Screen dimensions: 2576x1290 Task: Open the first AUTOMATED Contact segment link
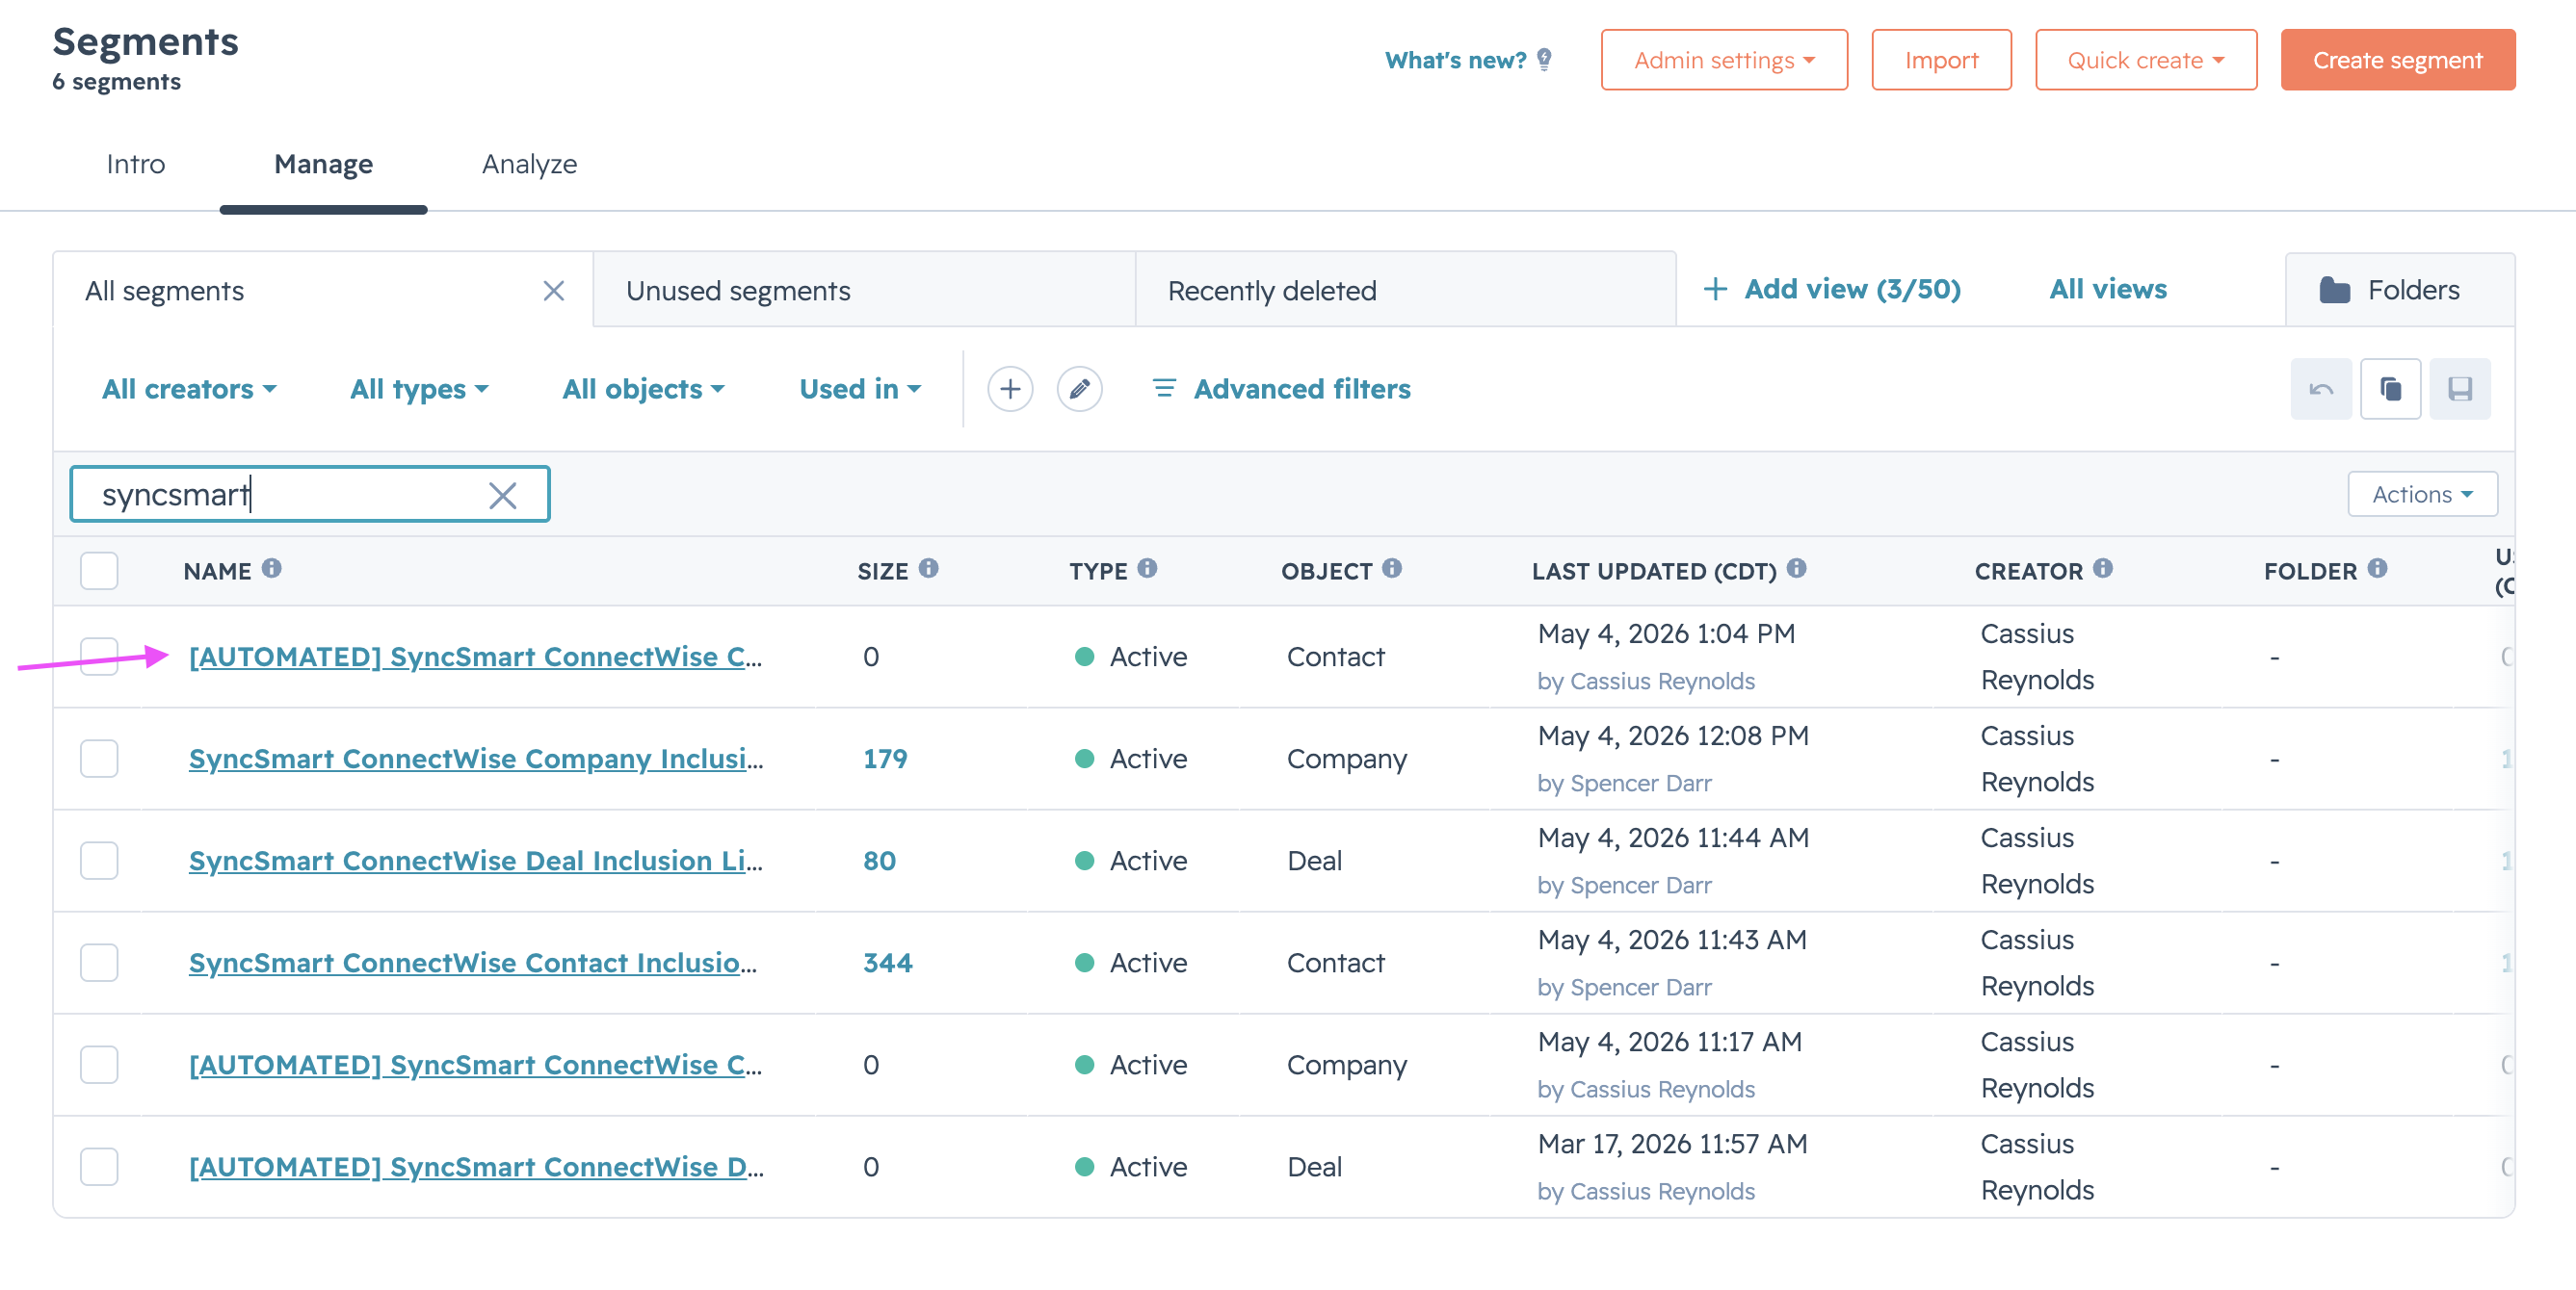coord(475,657)
